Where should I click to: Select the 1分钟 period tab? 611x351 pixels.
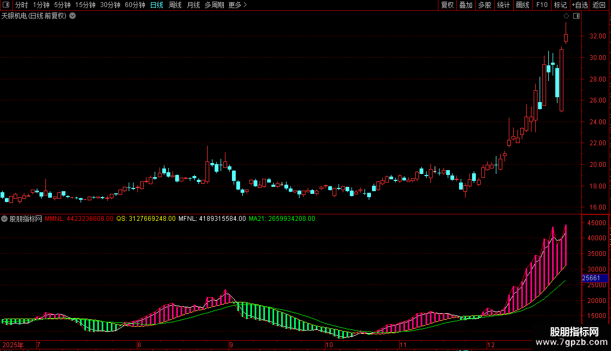pos(41,5)
